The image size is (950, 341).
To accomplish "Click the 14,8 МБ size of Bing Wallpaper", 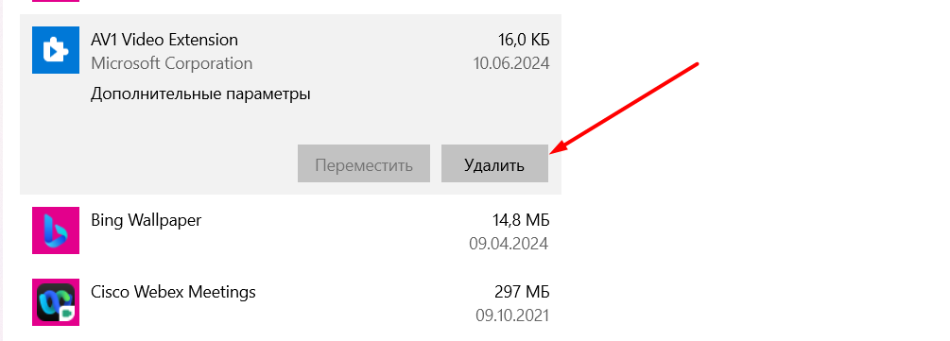I will 521,220.
